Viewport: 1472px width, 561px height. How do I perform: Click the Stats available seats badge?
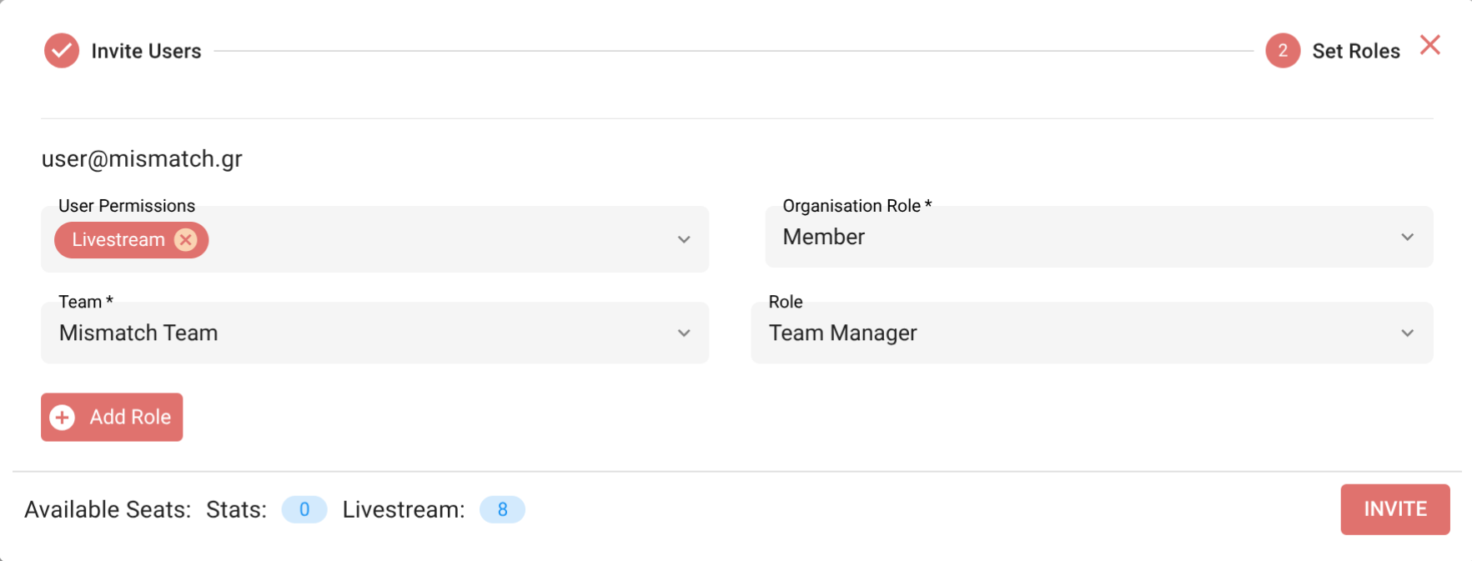(x=304, y=509)
